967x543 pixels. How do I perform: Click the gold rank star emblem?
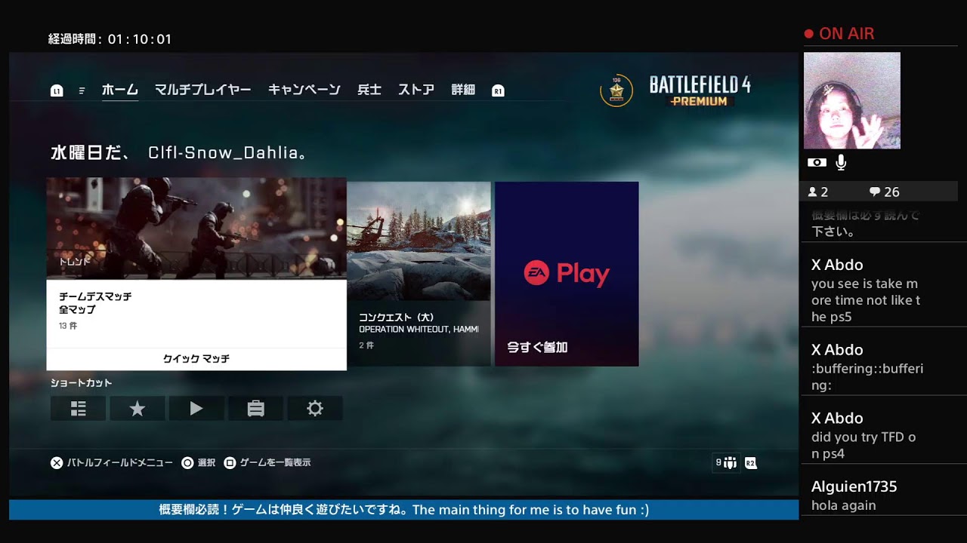pyautogui.click(x=616, y=91)
